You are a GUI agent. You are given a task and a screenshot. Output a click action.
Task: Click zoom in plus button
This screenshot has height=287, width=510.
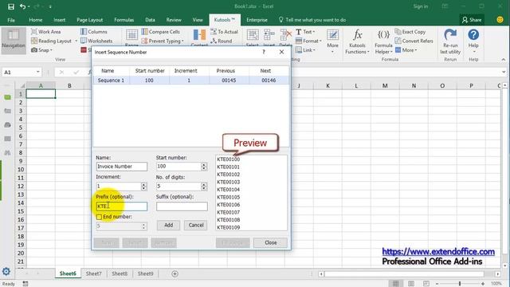click(483, 284)
